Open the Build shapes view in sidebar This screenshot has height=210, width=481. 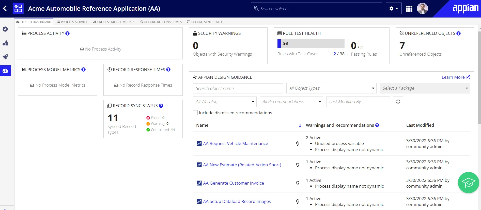click(5, 43)
